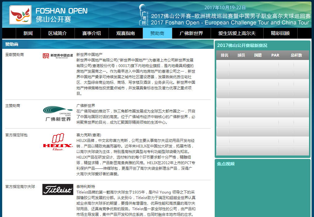
Task: Open the 赛事介绍 menu
Action: (92, 33)
